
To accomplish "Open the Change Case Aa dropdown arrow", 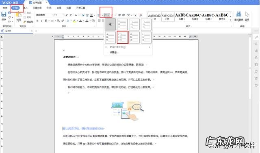I will tap(79, 15).
